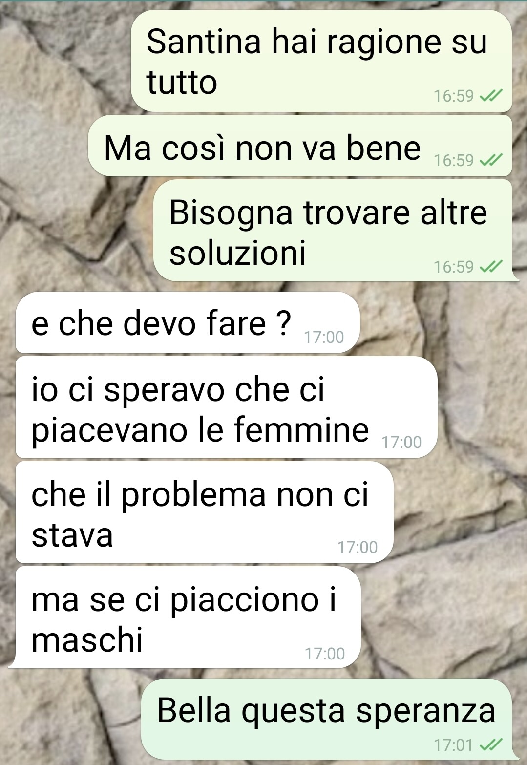The image size is (527, 765).
Task: Click the word 'maschi' in the white bubble
Action: pos(87,639)
